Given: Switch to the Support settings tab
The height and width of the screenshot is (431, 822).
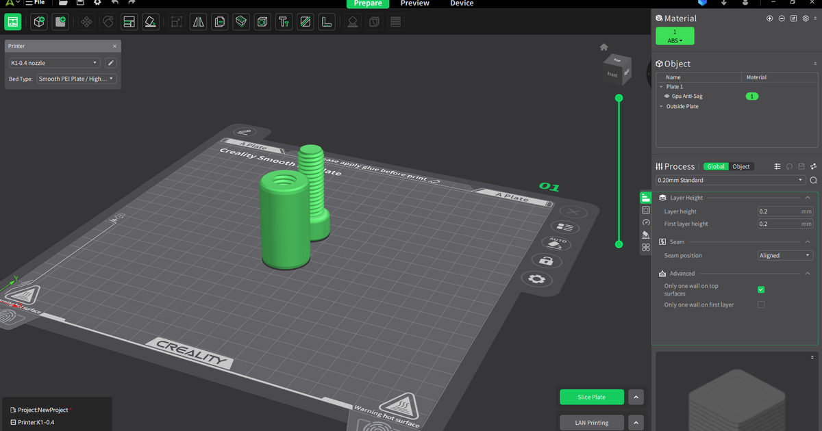Looking at the screenshot, I should (645, 235).
